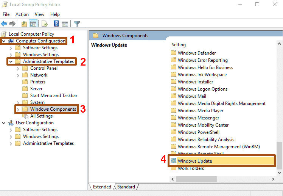This screenshot has width=283, height=196.
Task: Click the Export List toolbar icon
Action: 44,24
